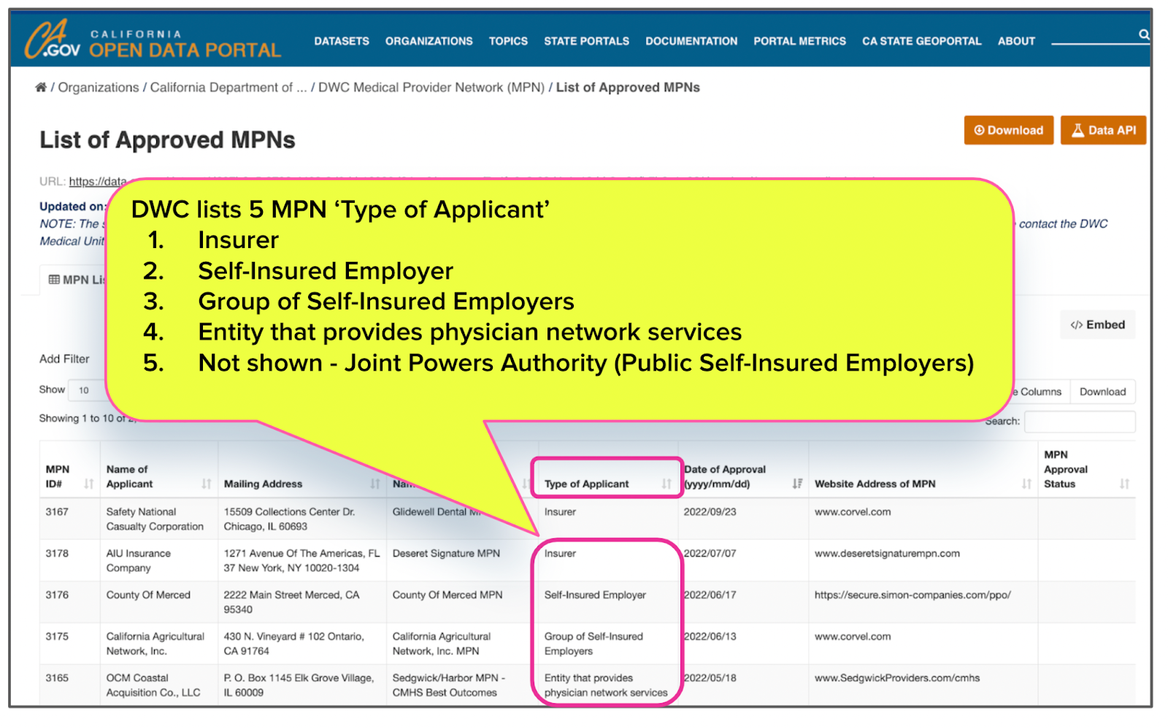Image resolution: width=1168 pixels, height=728 pixels.
Task: Go to the home breadcrumb icon
Action: pos(41,88)
